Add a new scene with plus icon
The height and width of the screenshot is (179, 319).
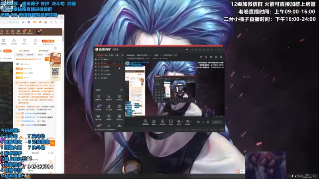pos(122,55)
